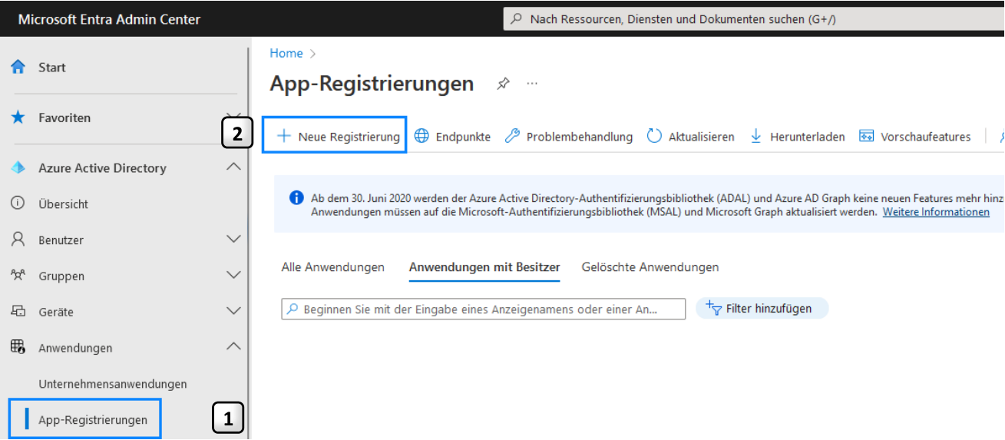Click the Benutzer person icon

click(18, 240)
